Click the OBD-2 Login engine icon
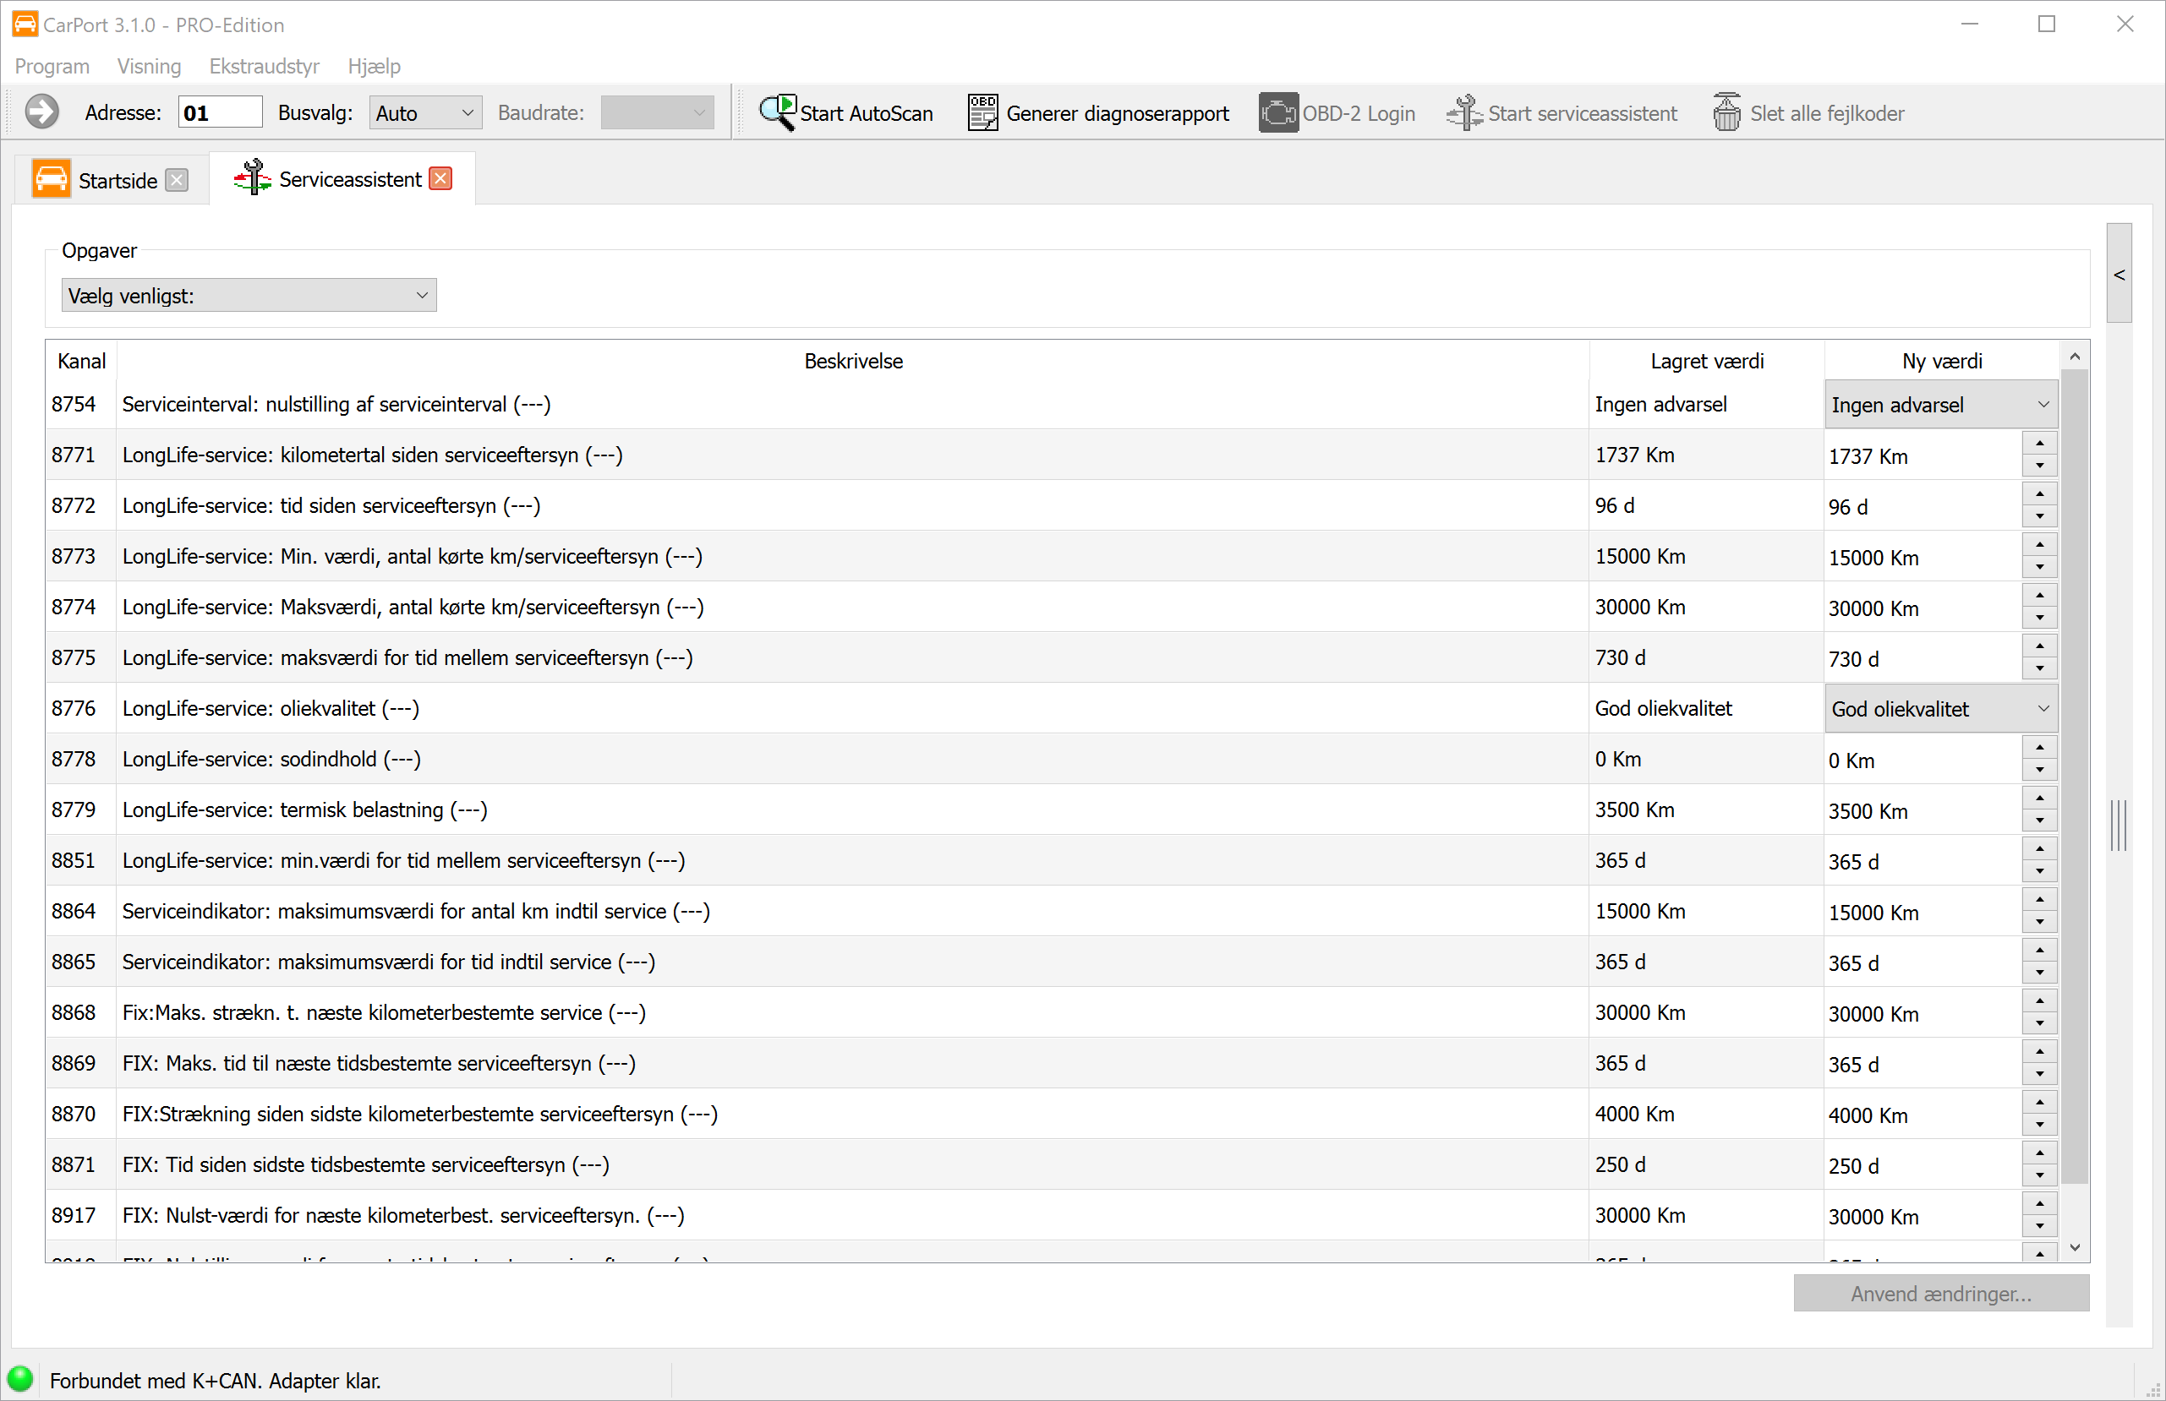2166x1401 pixels. tap(1277, 113)
